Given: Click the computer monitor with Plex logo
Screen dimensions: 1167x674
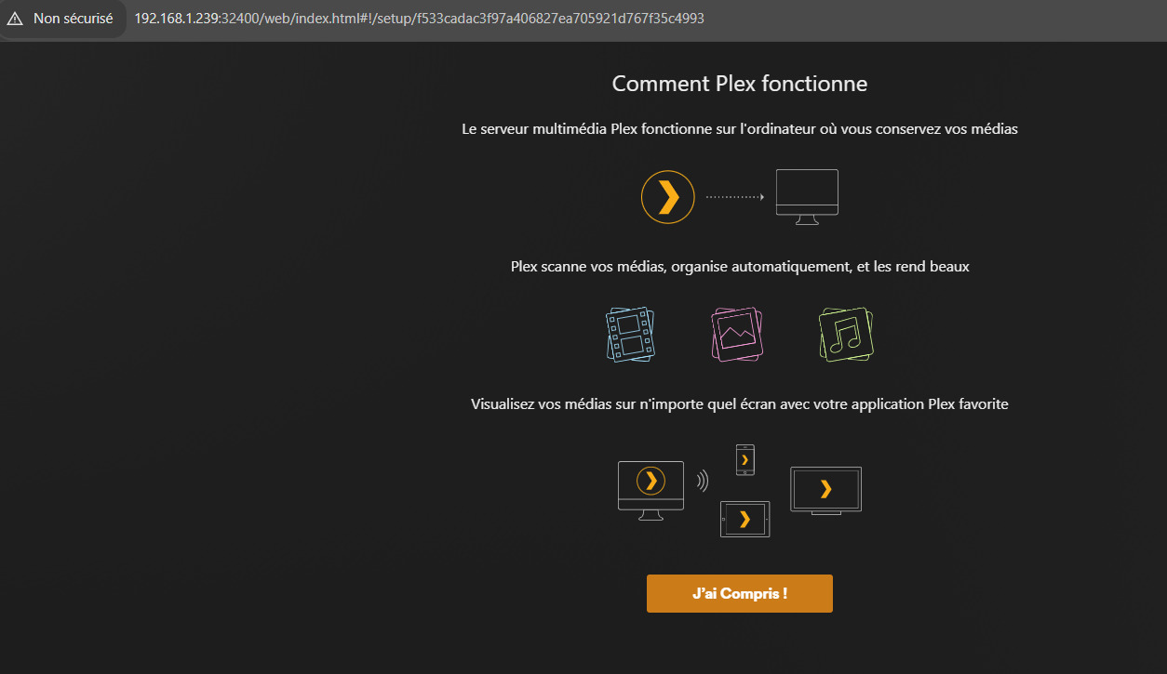Looking at the screenshot, I should (651, 490).
